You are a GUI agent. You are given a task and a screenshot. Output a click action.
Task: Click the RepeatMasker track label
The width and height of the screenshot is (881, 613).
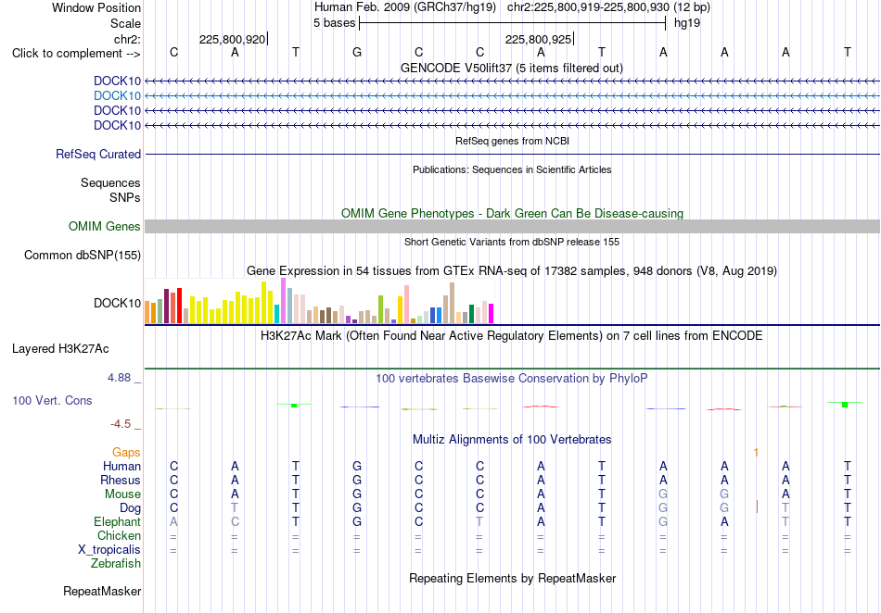click(102, 592)
